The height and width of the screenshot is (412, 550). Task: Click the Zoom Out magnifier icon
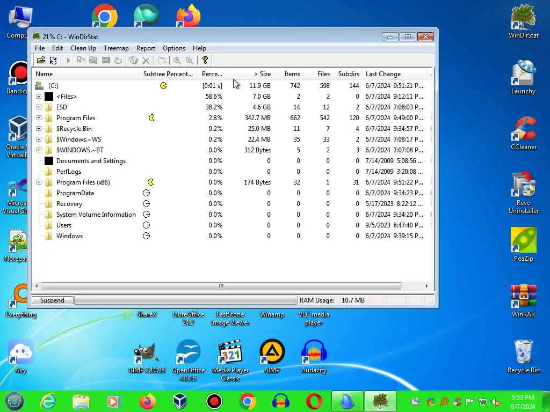[x=190, y=60]
